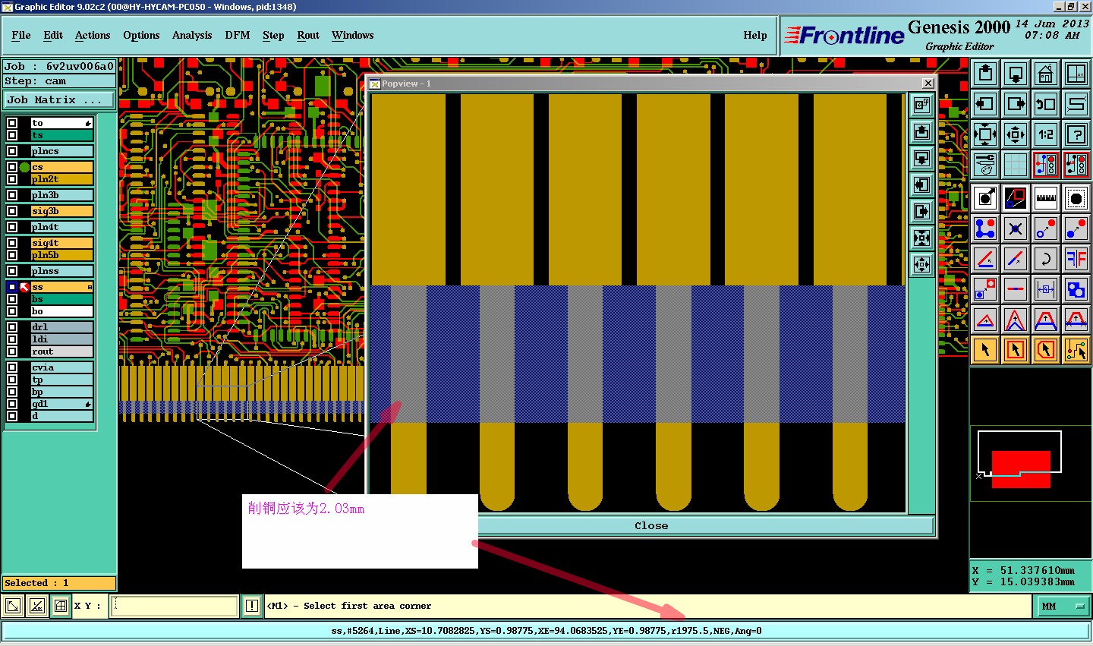Click the X Y coordinate input field
Image resolution: width=1093 pixels, height=646 pixels.
pos(175,606)
